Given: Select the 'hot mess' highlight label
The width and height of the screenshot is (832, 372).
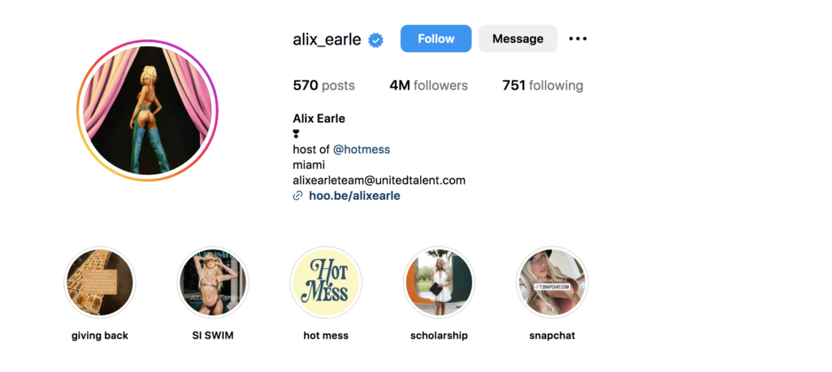Looking at the screenshot, I should (x=326, y=335).
